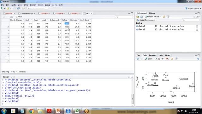Close the data2 tab
Screen dimensions: 202x114
[x=92, y=13]
